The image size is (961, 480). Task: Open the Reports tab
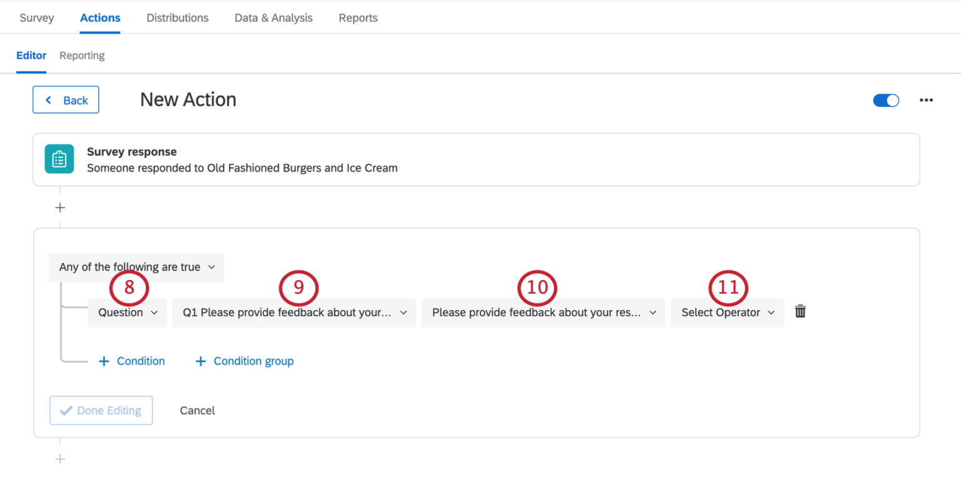pos(358,17)
